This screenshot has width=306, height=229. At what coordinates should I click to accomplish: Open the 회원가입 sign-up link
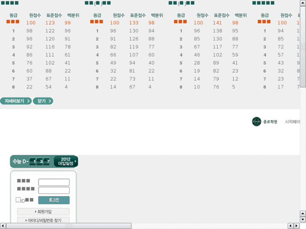tap(43, 211)
